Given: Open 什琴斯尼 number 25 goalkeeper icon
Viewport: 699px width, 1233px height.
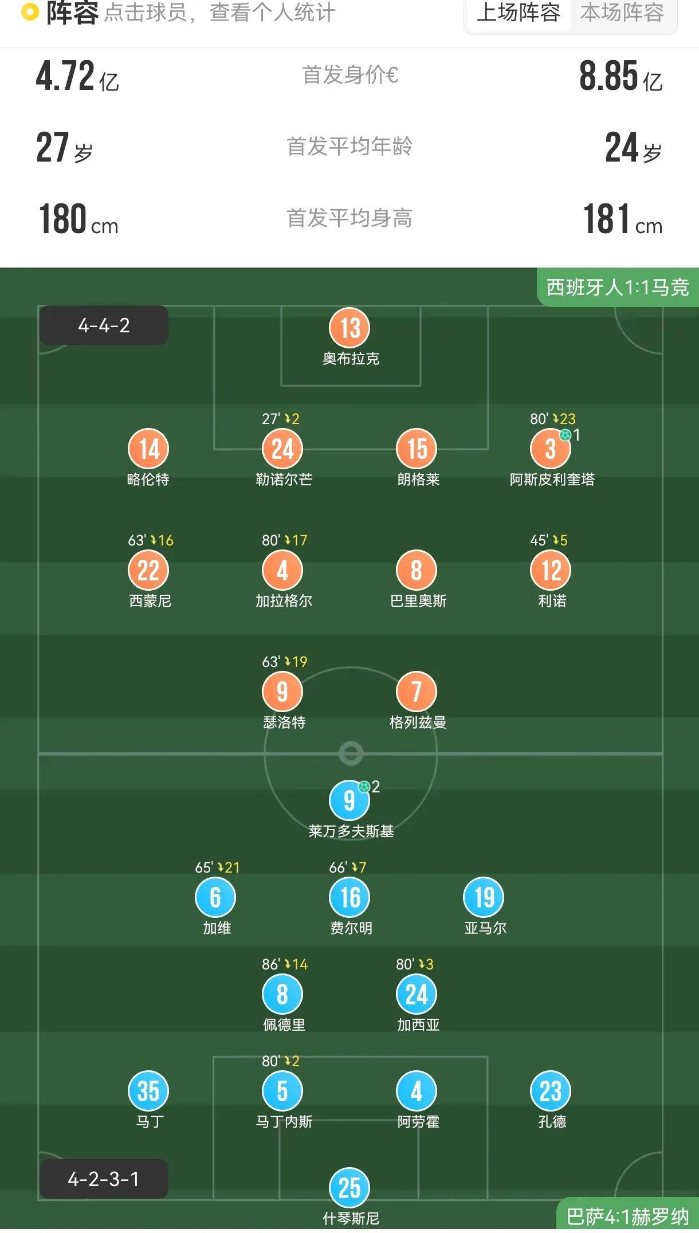Looking at the screenshot, I should pyautogui.click(x=349, y=1188).
